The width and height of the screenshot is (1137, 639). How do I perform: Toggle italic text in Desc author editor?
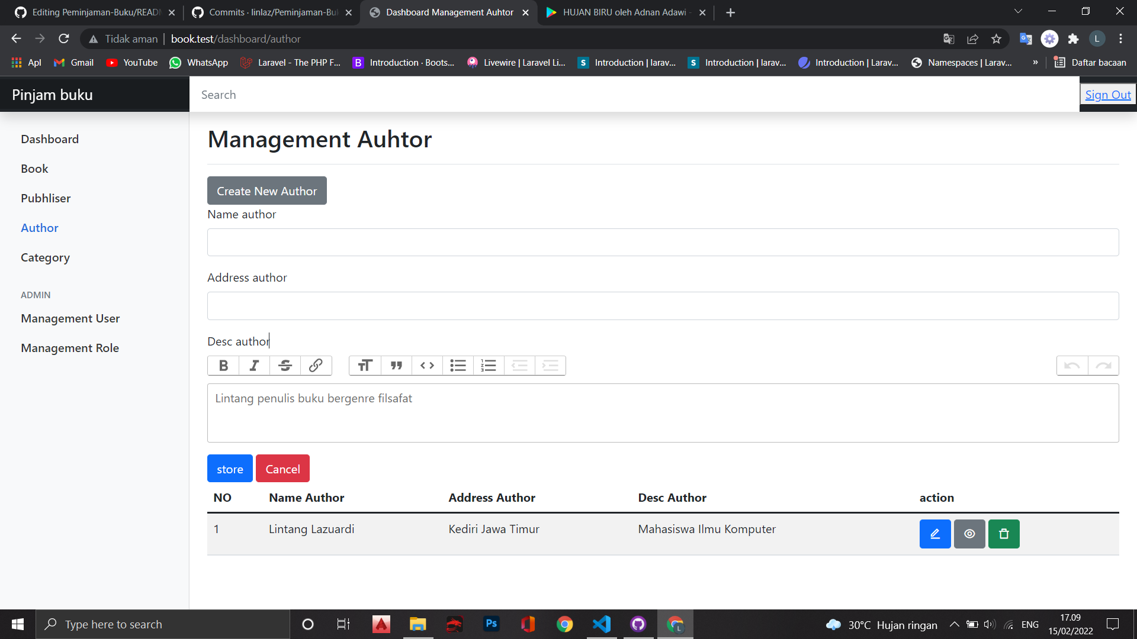click(x=254, y=366)
